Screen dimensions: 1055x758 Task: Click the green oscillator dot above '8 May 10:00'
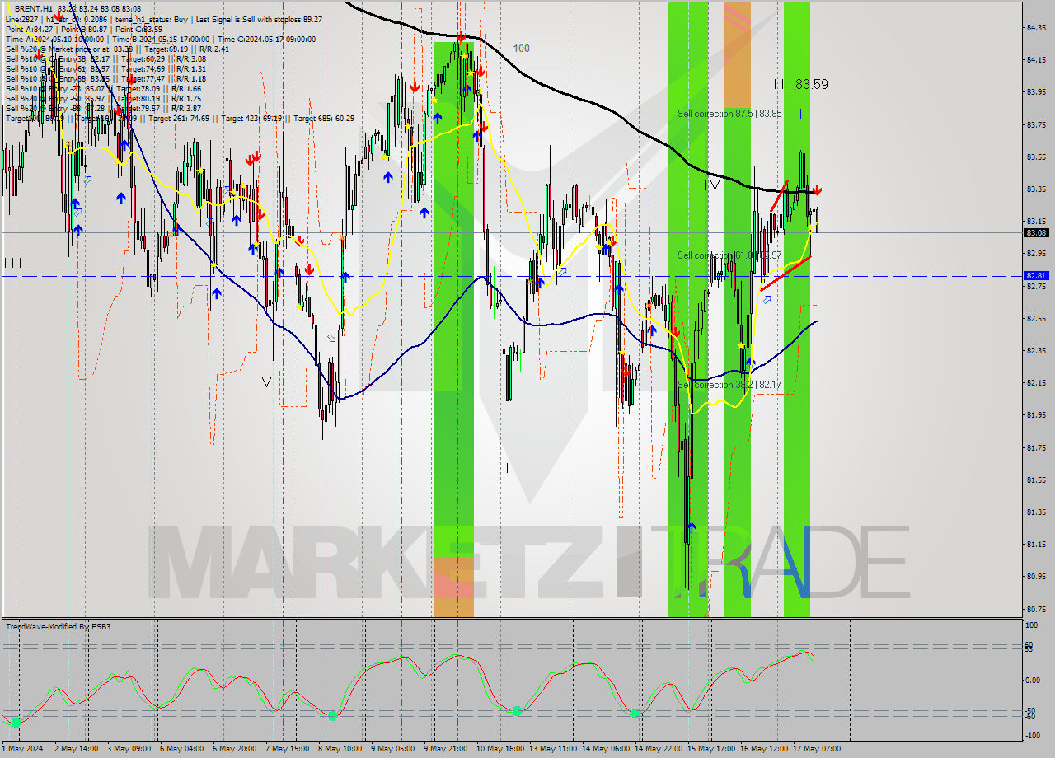[x=332, y=716]
